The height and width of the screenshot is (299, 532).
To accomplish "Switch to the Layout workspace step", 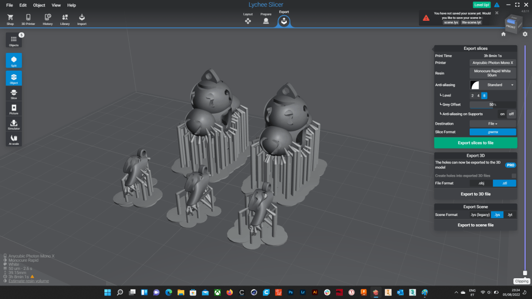I will (248, 20).
